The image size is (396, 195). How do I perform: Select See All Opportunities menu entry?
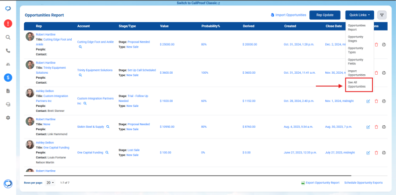pyautogui.click(x=356, y=85)
